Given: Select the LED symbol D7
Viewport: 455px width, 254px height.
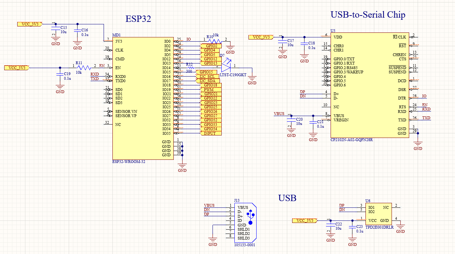Looking at the screenshot, I should pos(226,66).
